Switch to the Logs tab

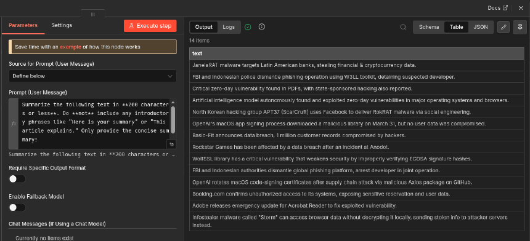[x=229, y=27]
